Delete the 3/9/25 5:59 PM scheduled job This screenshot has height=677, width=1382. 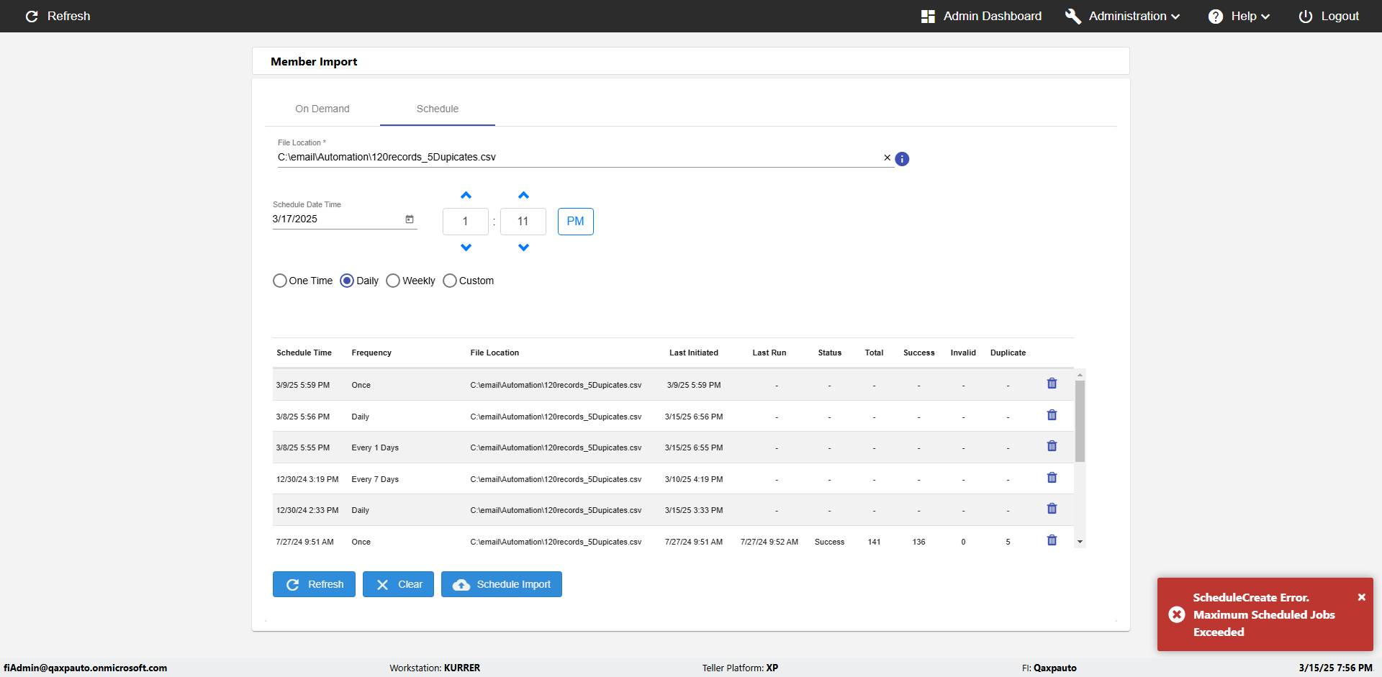pyautogui.click(x=1052, y=383)
